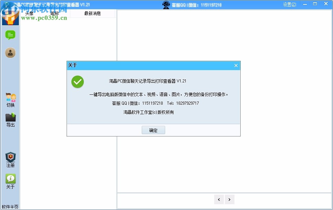Open the chat messages panel icon

coord(10,35)
